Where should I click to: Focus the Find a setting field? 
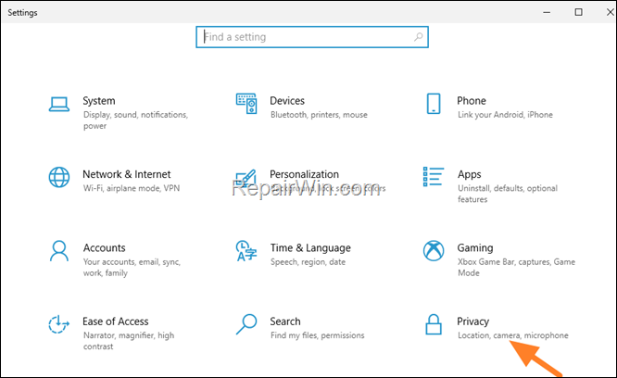tap(312, 37)
